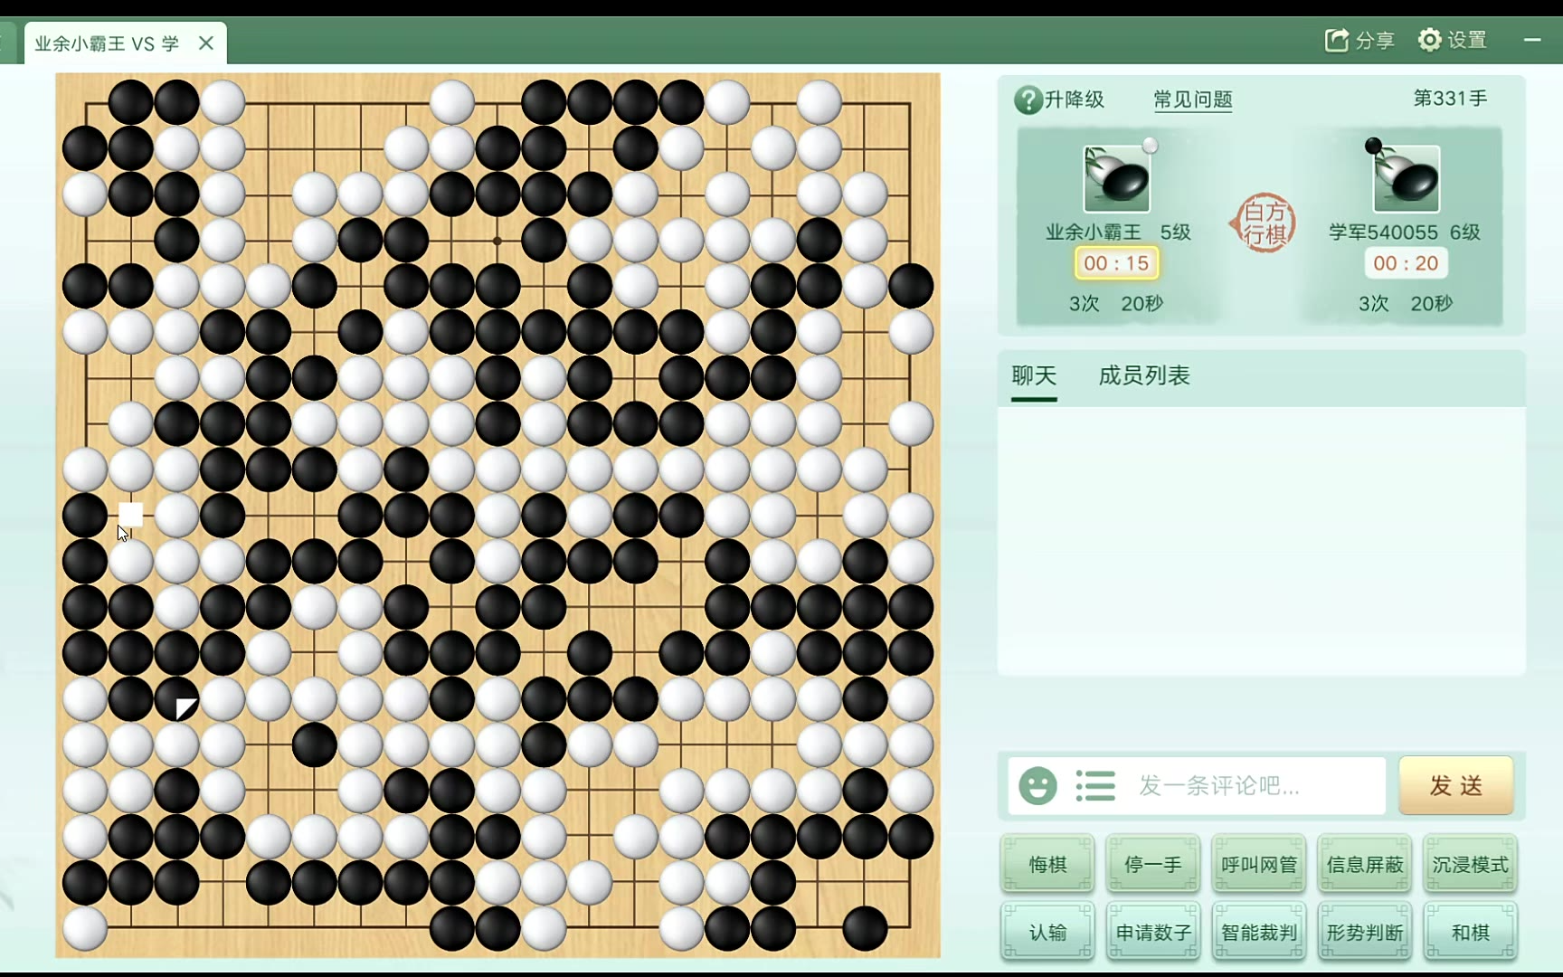Switch to the 成员列表 tab

tap(1144, 375)
